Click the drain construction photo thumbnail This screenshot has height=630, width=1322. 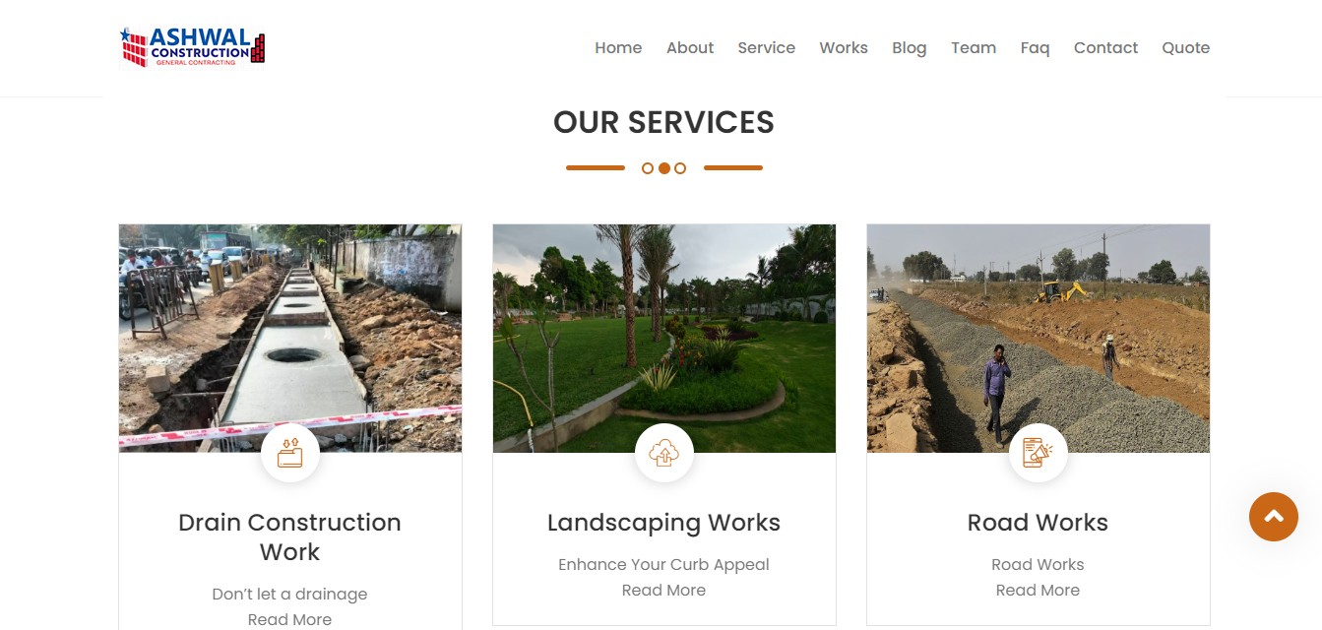click(x=290, y=339)
